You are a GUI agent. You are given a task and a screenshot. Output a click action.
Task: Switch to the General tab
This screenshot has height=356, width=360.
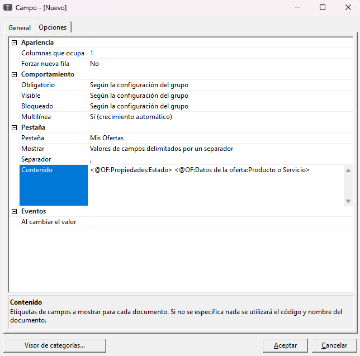(x=20, y=28)
